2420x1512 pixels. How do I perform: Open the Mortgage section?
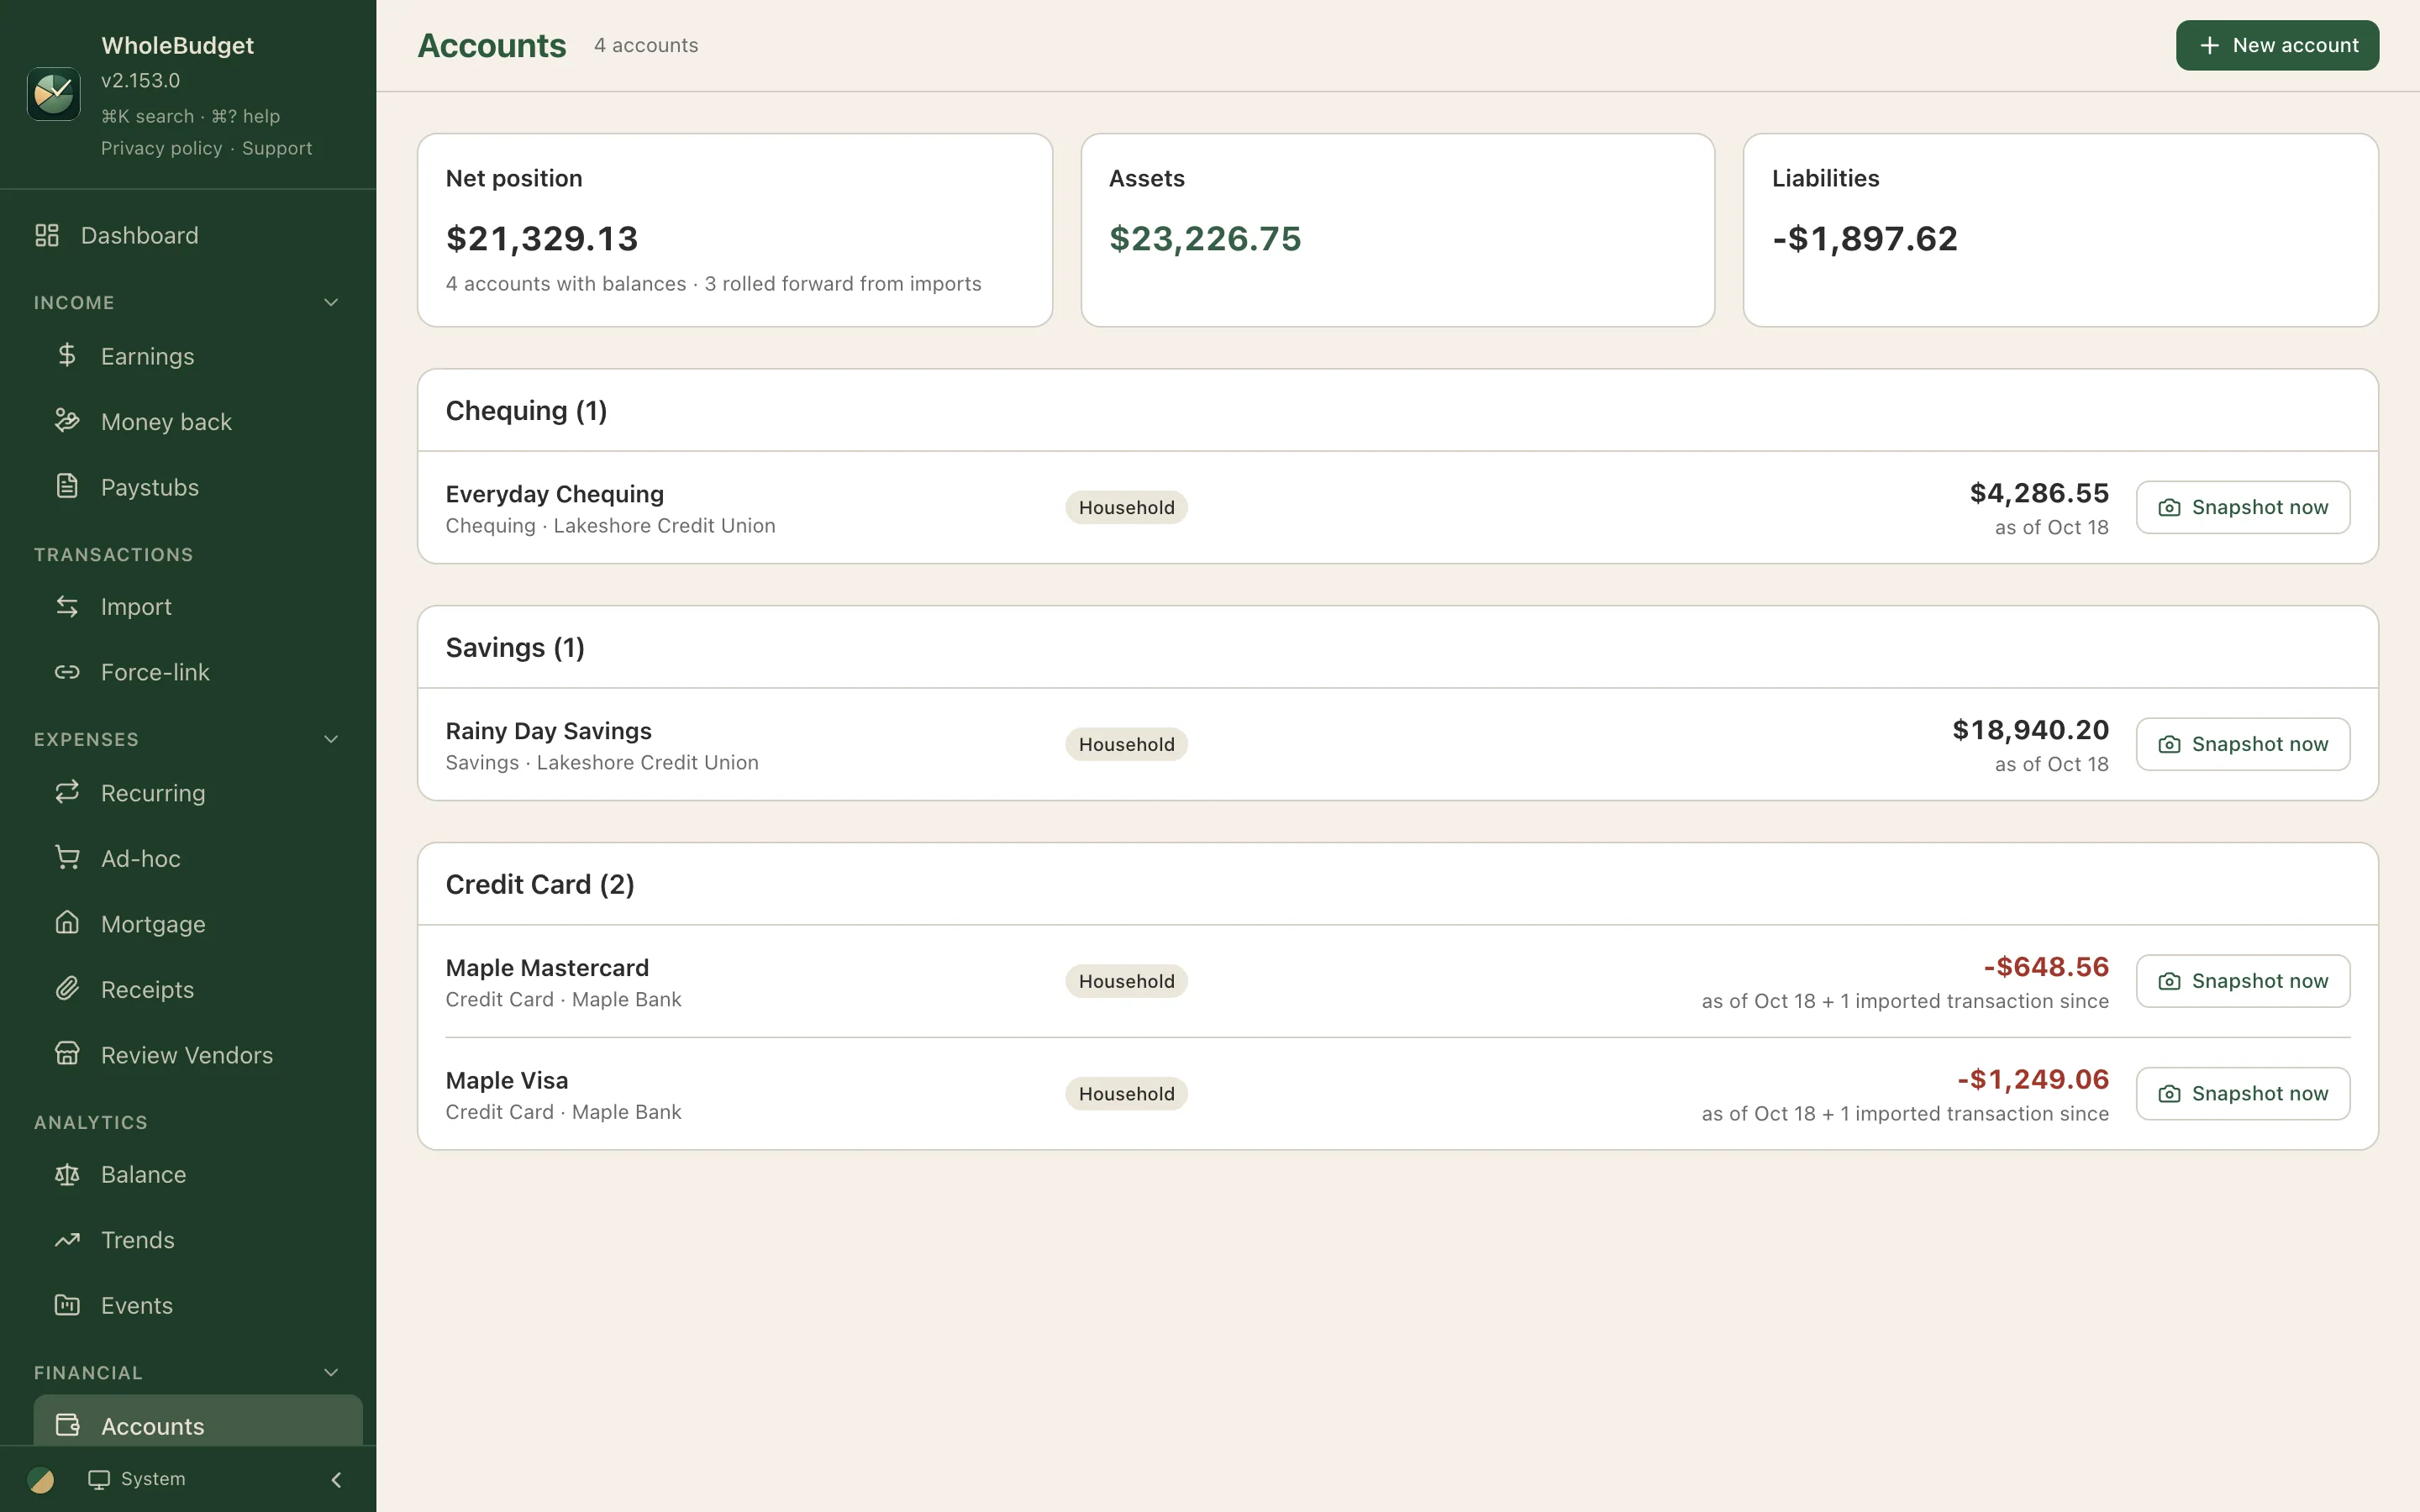tap(198, 924)
